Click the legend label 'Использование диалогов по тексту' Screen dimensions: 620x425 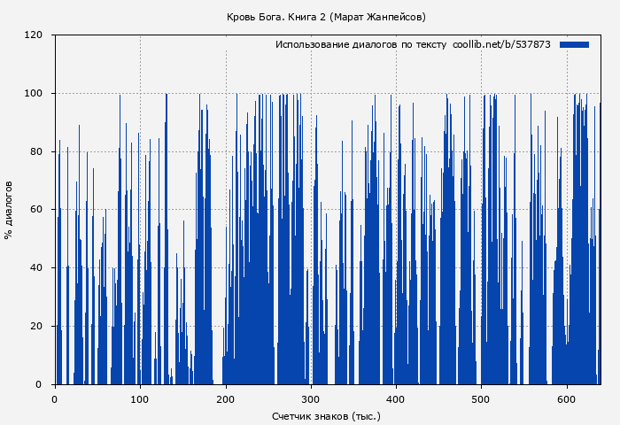[x=360, y=44]
